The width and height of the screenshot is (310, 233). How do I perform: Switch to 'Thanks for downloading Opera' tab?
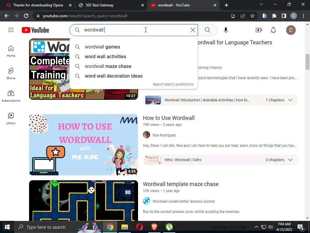tap(38, 5)
